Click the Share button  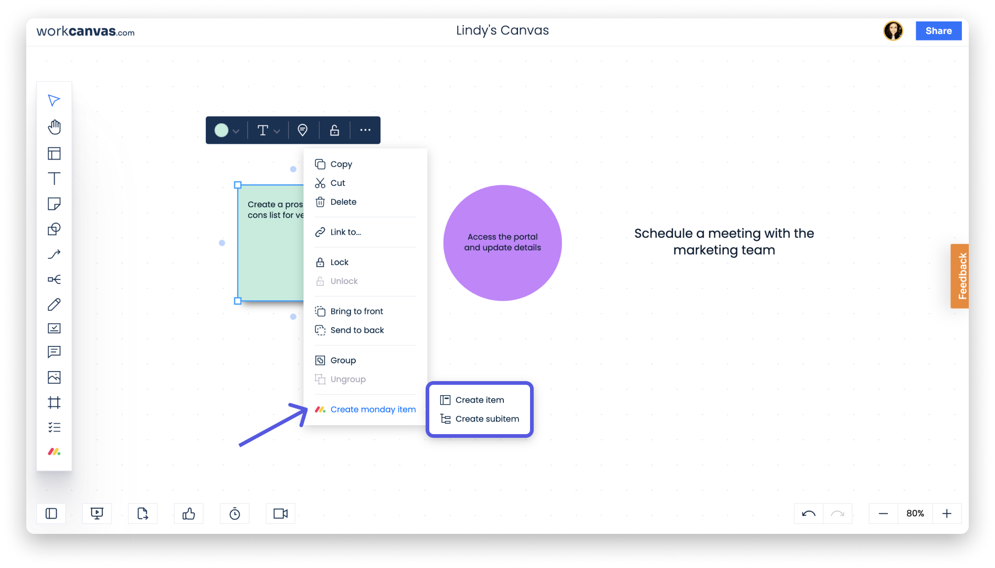point(938,30)
